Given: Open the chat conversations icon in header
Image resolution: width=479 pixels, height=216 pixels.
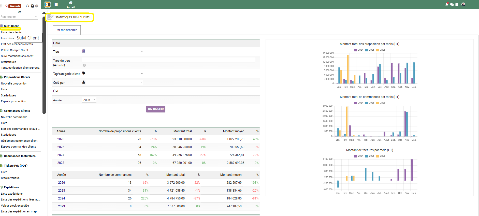Looking at the screenshot, I should pyautogui.click(x=452, y=4).
